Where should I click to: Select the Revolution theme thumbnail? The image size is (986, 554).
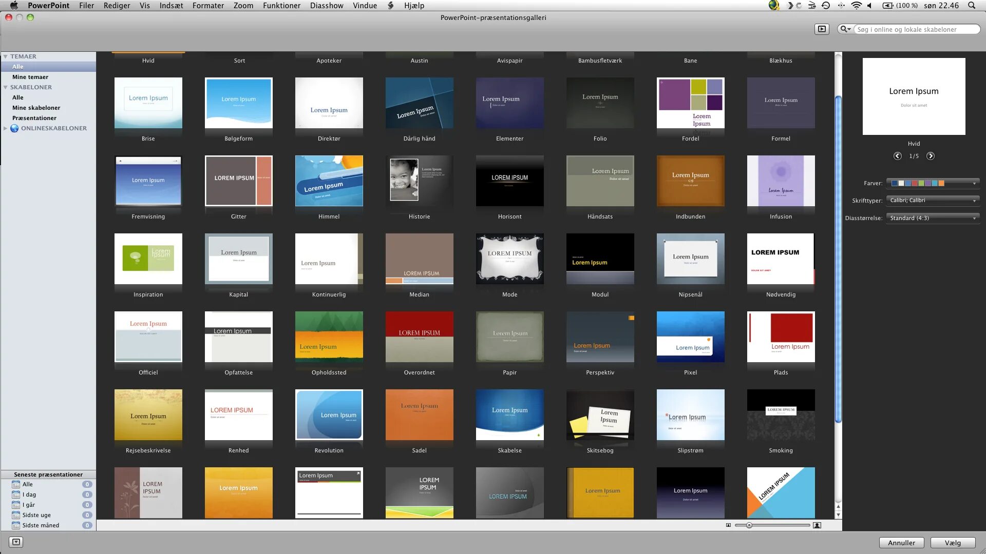click(x=329, y=414)
